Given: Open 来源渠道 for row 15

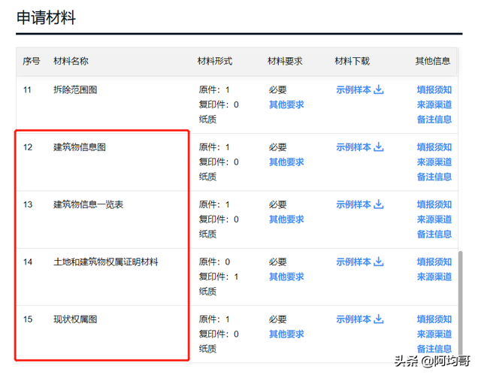Looking at the screenshot, I should 434,334.
